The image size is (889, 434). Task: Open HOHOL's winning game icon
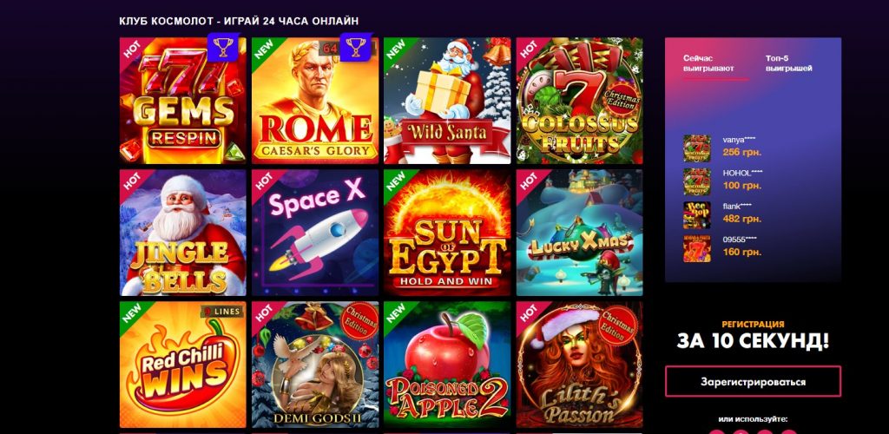coord(697,182)
